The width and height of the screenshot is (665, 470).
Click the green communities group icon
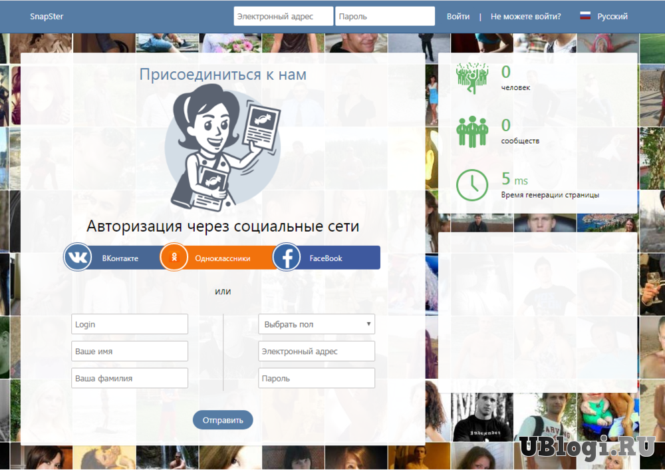point(472,131)
